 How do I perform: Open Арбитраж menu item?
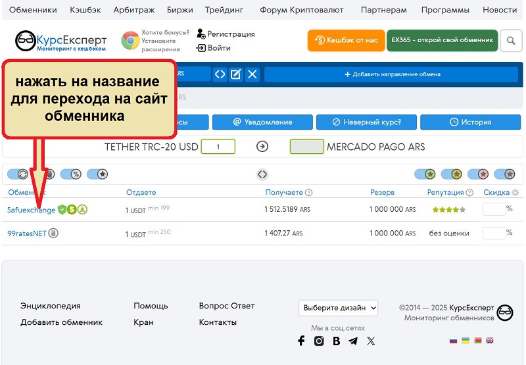coord(134,10)
